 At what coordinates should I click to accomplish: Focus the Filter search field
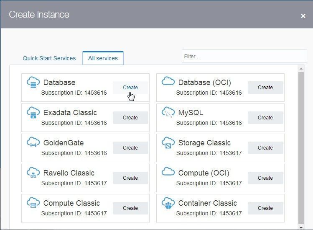(244, 57)
